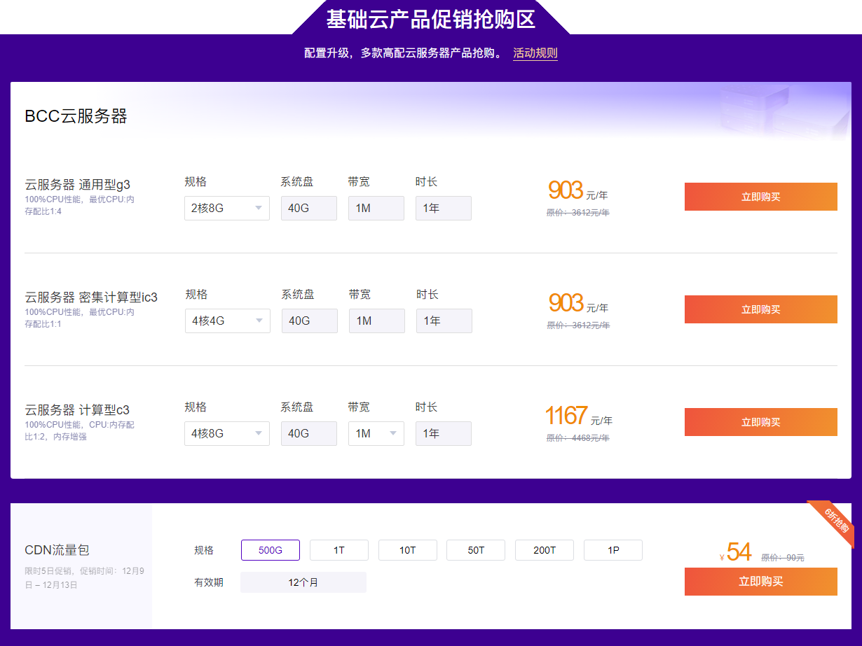Select the 200T CDN package option
The height and width of the screenshot is (646, 862).
pos(545,550)
